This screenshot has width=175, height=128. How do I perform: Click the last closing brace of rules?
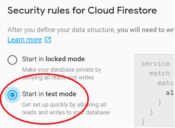pos(144,122)
